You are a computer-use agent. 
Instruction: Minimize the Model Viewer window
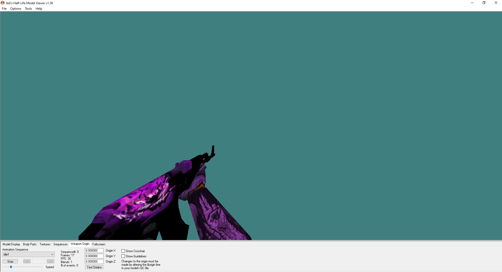[472, 3]
